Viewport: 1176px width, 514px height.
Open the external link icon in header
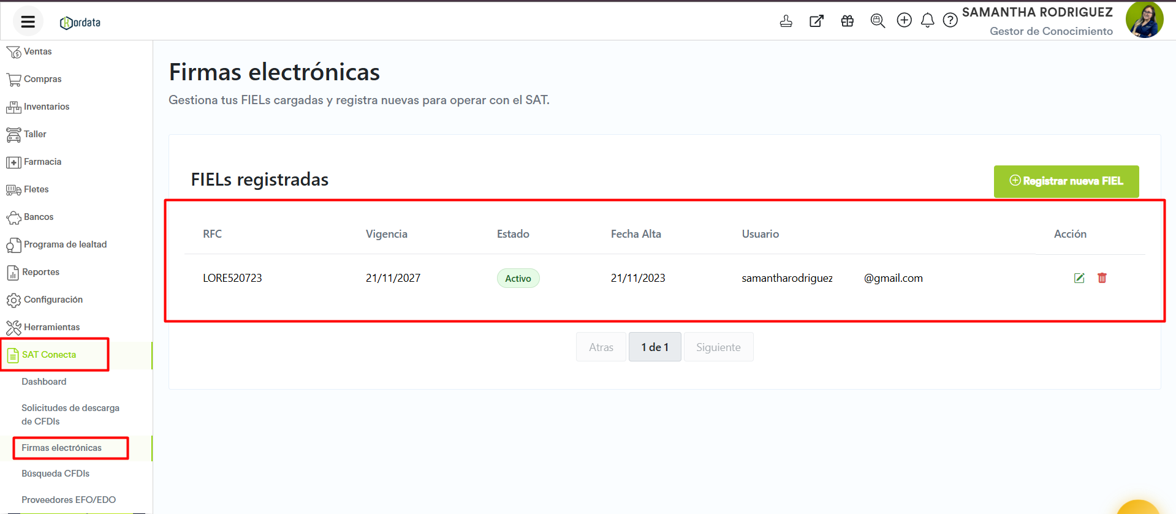pyautogui.click(x=816, y=21)
